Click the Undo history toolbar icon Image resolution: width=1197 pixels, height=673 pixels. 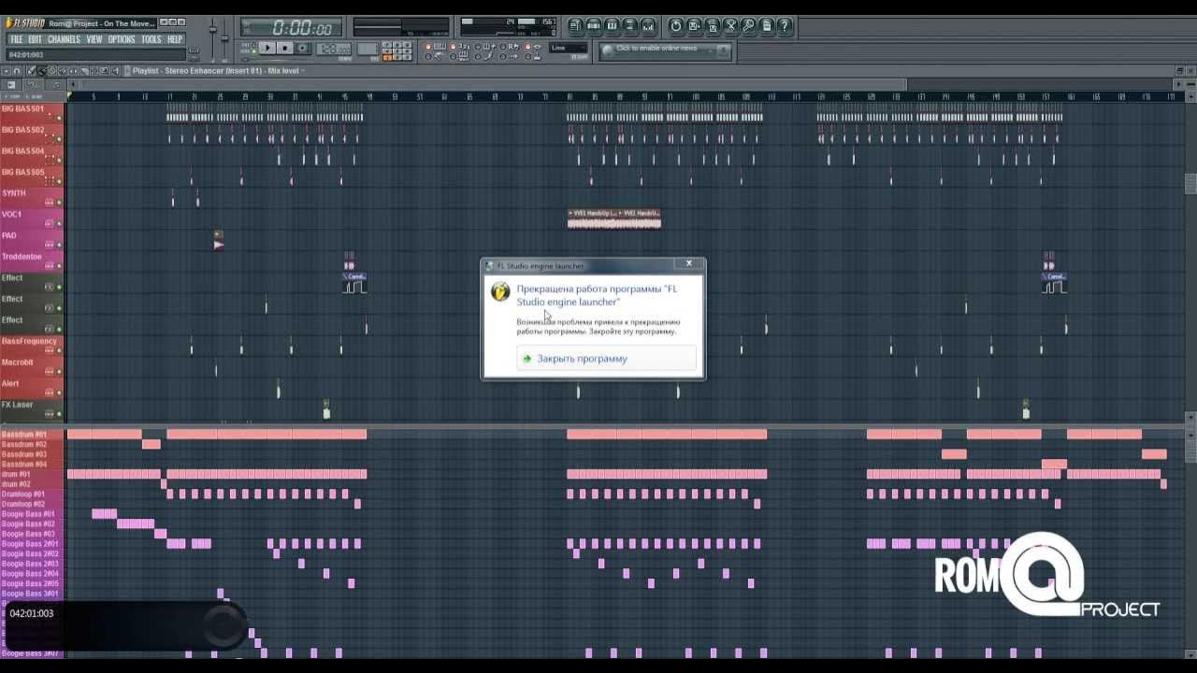tap(675, 25)
